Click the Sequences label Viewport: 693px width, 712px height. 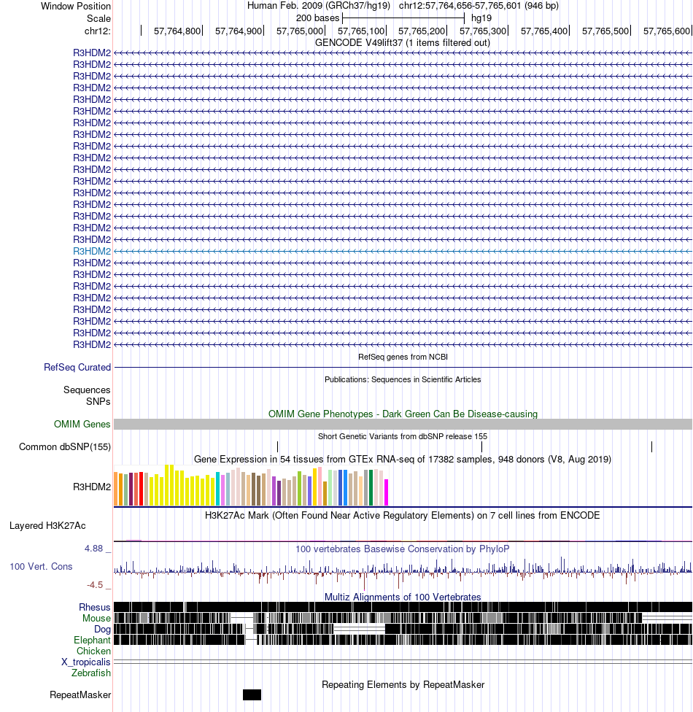point(87,390)
